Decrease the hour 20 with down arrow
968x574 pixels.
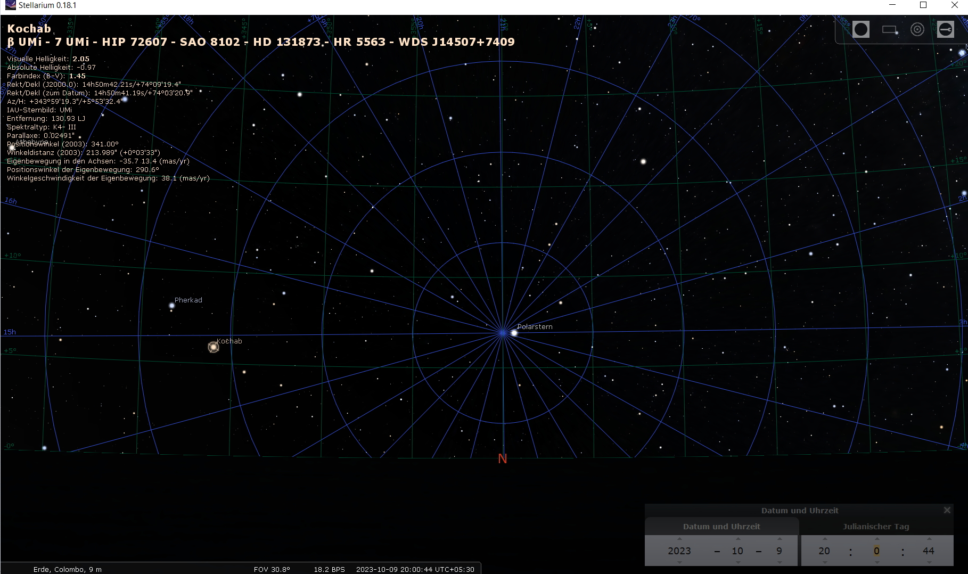pos(824,562)
